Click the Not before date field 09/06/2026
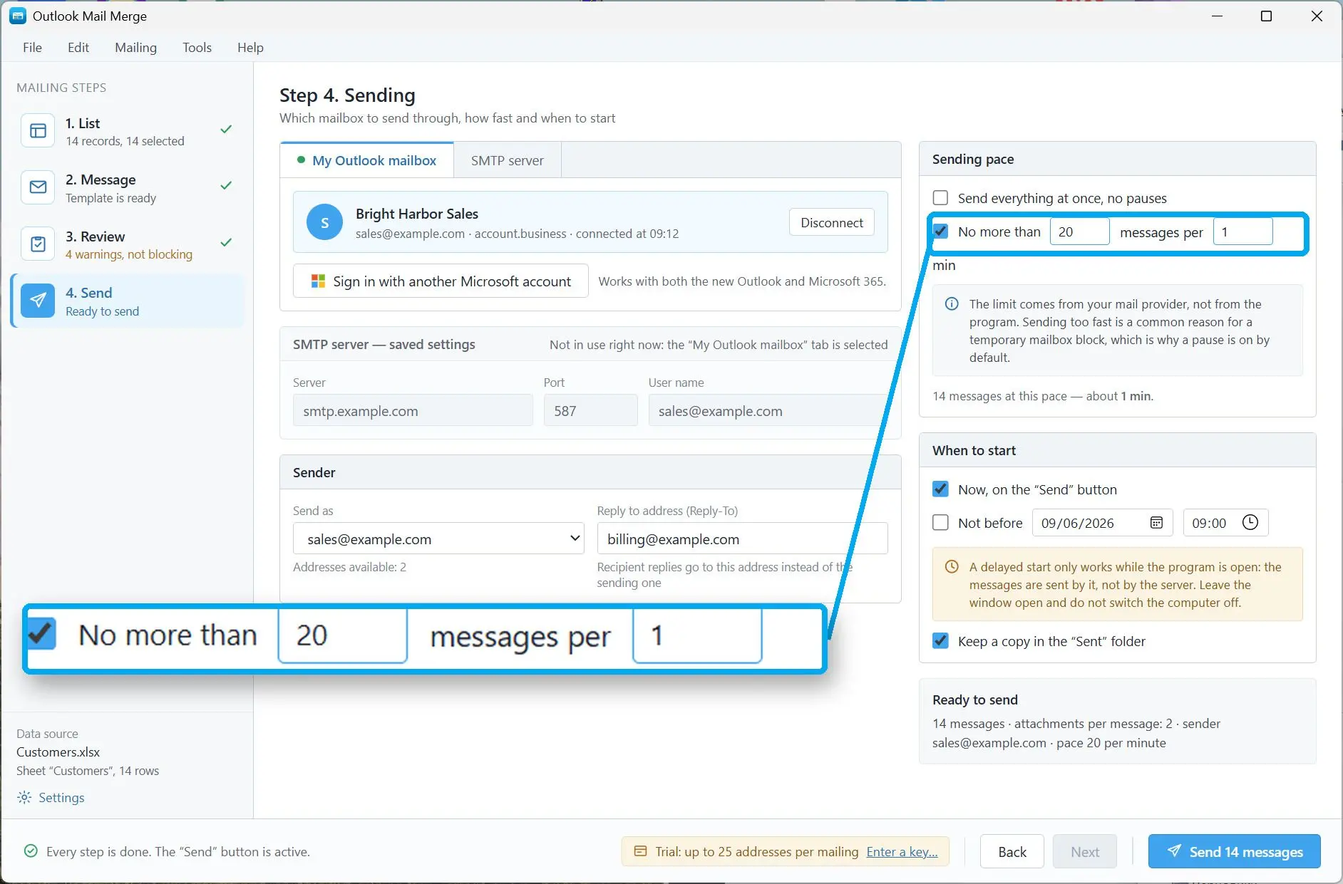Screen dimensions: 1343x884 1102,523
